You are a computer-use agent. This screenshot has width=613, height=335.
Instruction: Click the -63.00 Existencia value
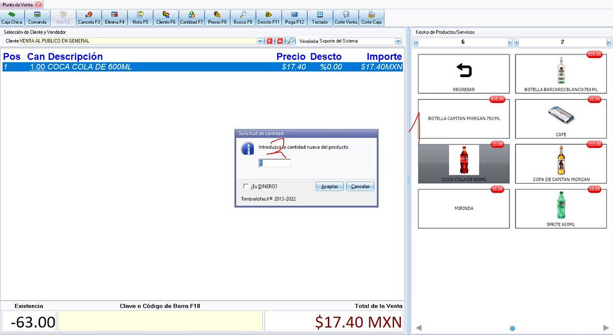click(x=33, y=322)
